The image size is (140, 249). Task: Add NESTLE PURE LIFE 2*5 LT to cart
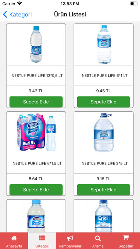tap(104, 190)
